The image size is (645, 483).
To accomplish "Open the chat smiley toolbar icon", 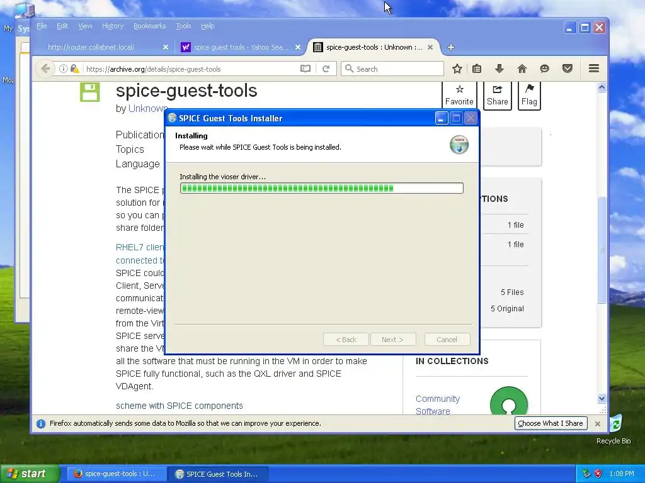I will 545,69.
